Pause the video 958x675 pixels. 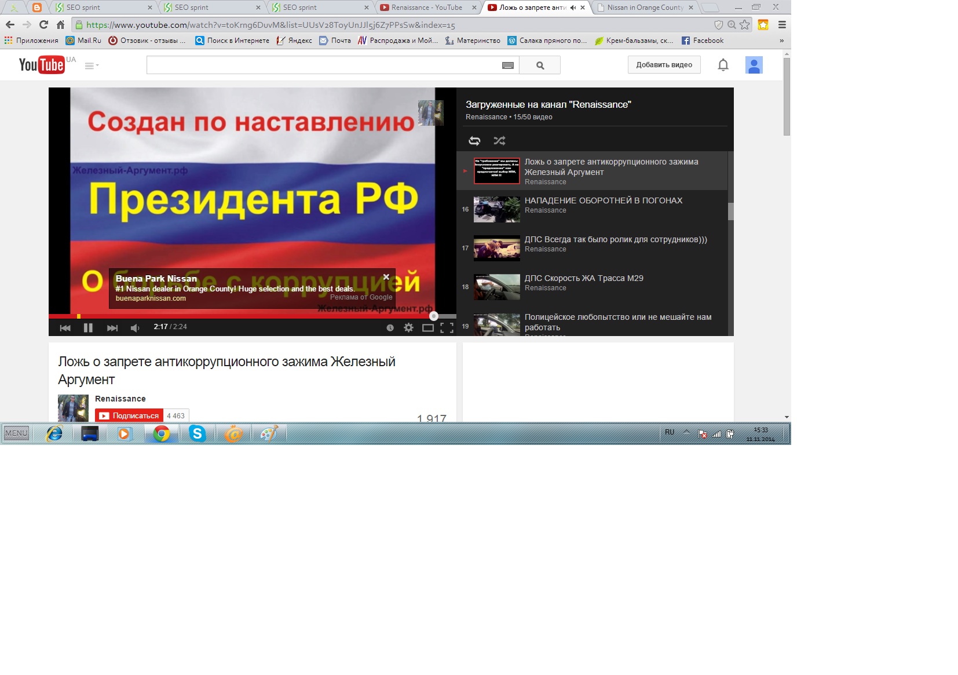point(88,328)
